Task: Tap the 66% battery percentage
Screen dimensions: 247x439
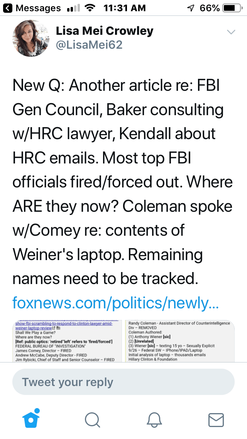Action: tap(210, 8)
